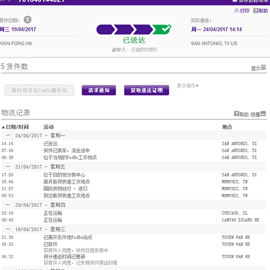This screenshot has width=270, height=270.
Task: Click the 位于当地的FedEx工作地点 row
Action: [x=134, y=158]
